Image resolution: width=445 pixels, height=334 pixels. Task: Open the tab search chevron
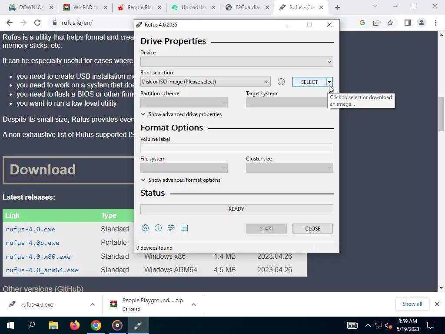[x=375, y=6]
